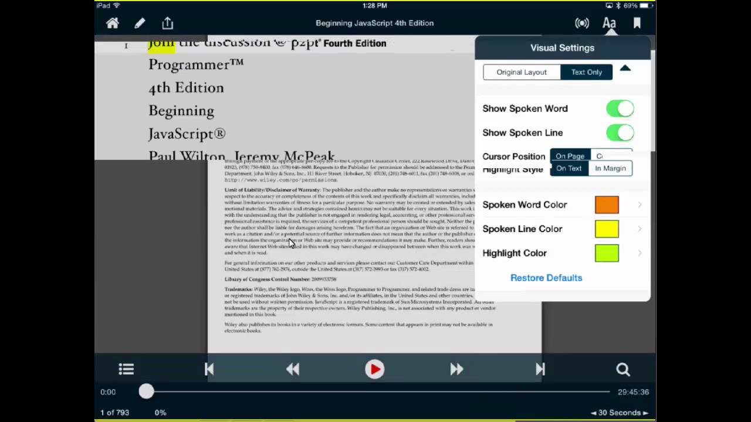Select Original Layout view

click(522, 72)
